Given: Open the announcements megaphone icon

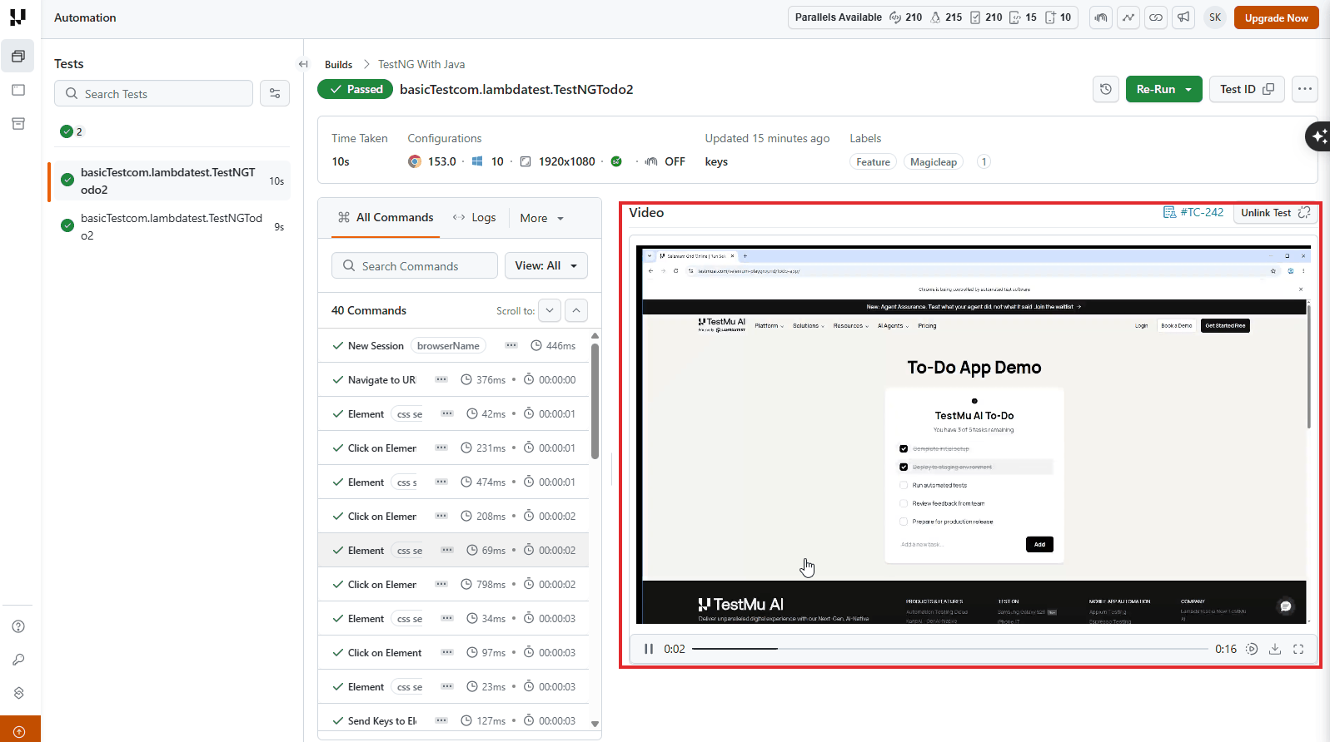Looking at the screenshot, I should click(x=1183, y=17).
